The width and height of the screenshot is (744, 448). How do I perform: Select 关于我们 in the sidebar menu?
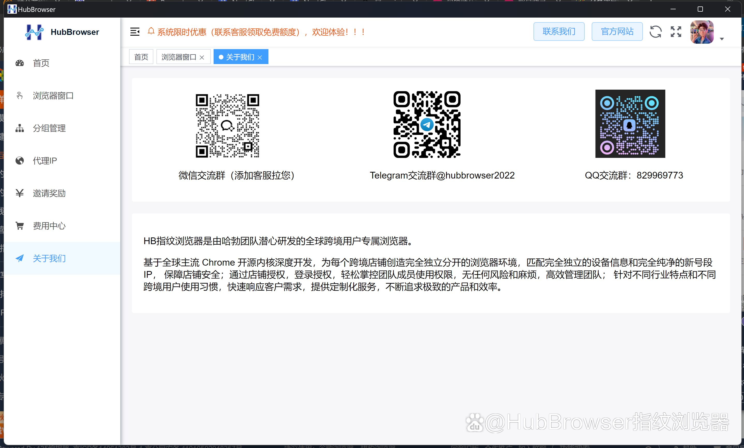[x=62, y=259]
